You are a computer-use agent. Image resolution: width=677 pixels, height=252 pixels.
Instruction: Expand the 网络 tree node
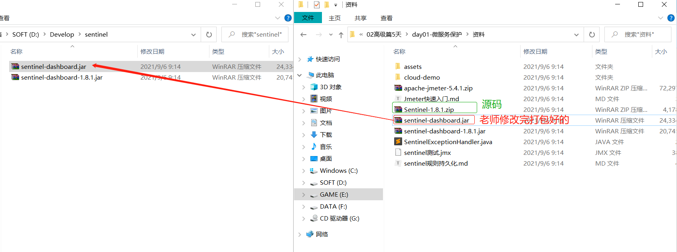[300, 234]
